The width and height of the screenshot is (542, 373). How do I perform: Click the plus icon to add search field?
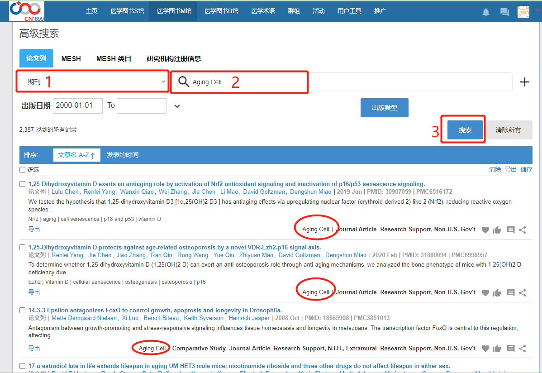point(524,82)
